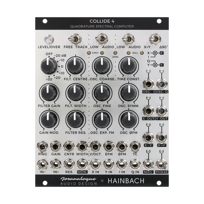Click the LED above Y' OUT jack
The height and width of the screenshot is (204, 204).
(x=161, y=98)
